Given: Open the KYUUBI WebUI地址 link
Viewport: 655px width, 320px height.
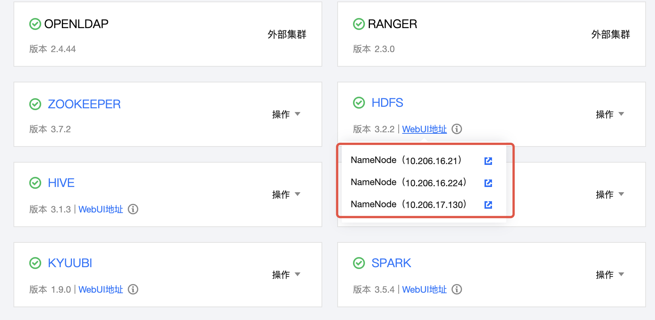Looking at the screenshot, I should (x=100, y=290).
